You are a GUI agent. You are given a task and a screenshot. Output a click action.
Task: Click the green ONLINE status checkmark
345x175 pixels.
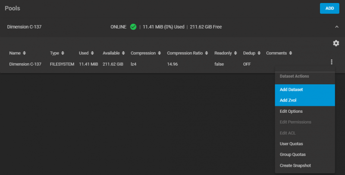[133, 27]
